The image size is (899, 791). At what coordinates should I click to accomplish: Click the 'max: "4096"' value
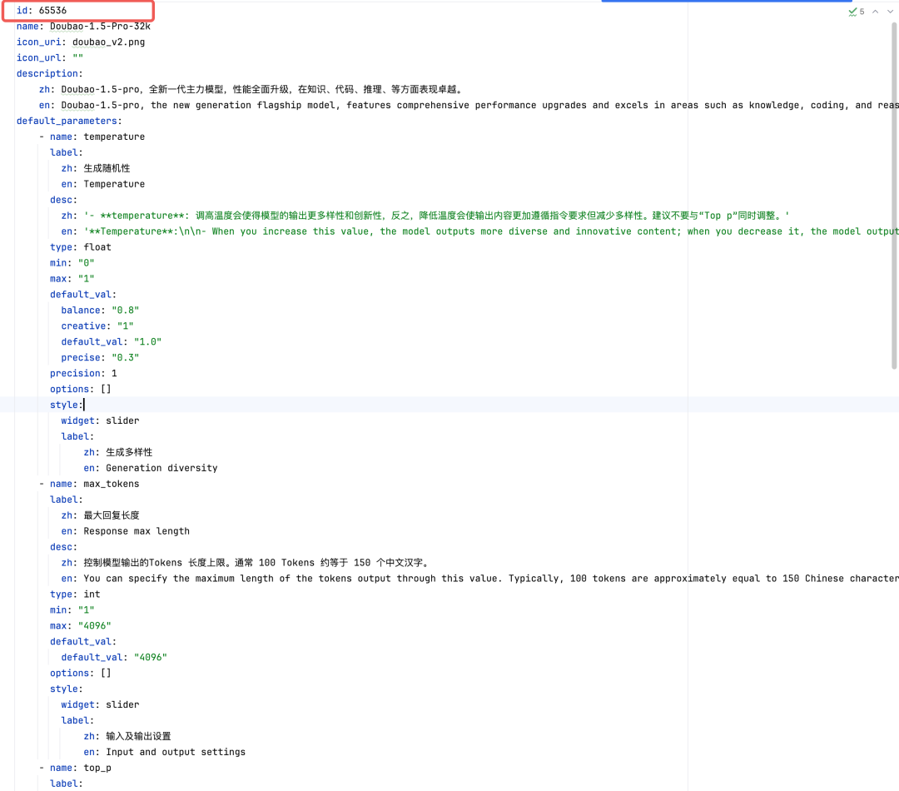pyautogui.click(x=95, y=626)
